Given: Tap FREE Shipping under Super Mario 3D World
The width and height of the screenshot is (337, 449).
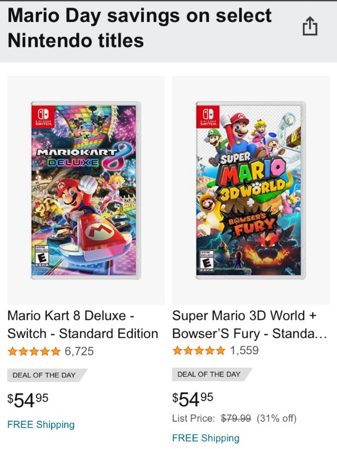Looking at the screenshot, I should coord(206,438).
